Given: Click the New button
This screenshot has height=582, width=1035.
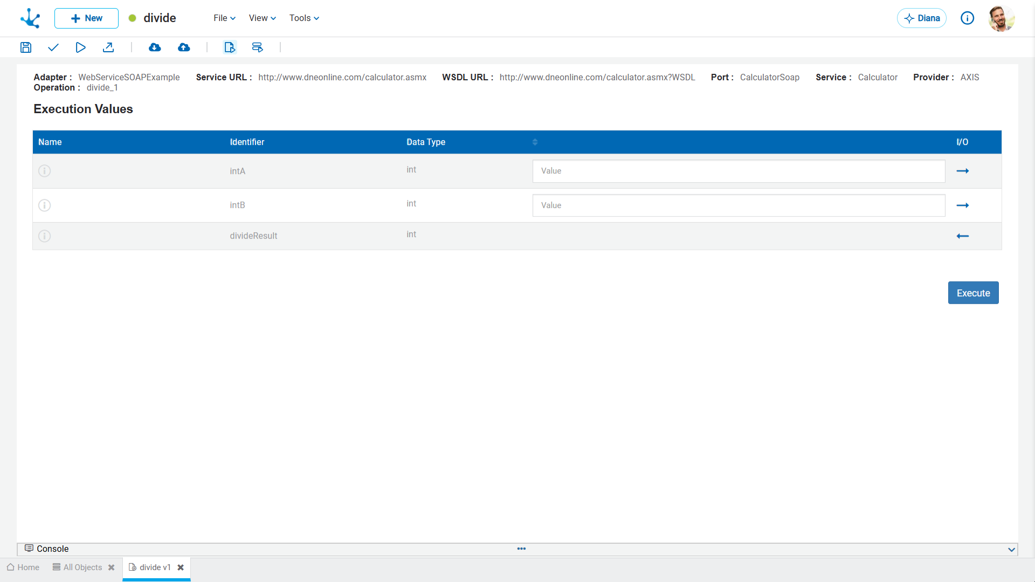Looking at the screenshot, I should point(86,18).
